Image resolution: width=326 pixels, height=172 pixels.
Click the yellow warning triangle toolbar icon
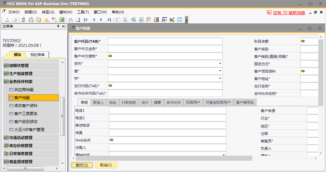46,20
